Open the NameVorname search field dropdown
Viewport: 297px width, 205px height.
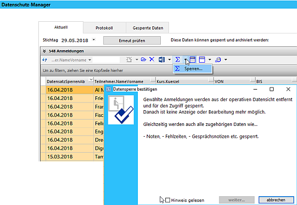pos(90,60)
